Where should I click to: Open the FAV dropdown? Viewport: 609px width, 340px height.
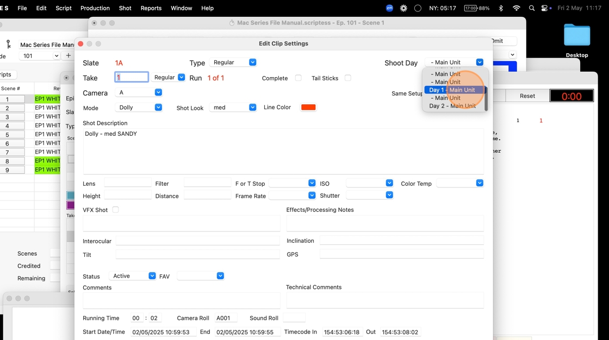coord(201,275)
